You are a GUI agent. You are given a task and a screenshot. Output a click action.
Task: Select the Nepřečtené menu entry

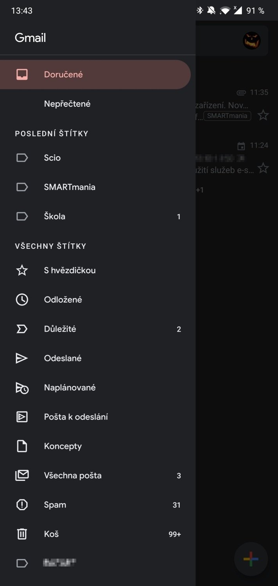(x=67, y=104)
